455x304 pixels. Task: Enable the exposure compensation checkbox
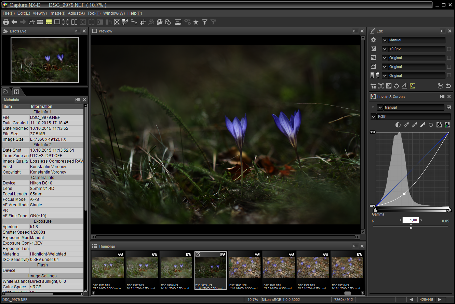(x=449, y=49)
